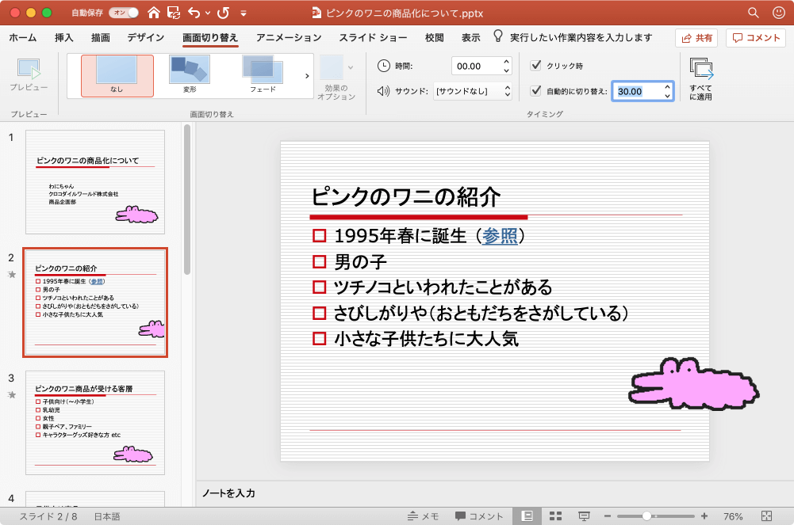Select the フェード transition
This screenshot has width=794, height=525.
click(263, 76)
